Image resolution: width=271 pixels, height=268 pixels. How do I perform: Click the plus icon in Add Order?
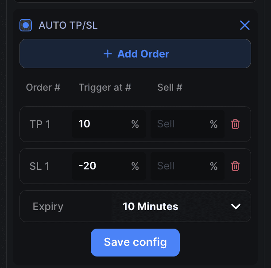pyautogui.click(x=108, y=54)
